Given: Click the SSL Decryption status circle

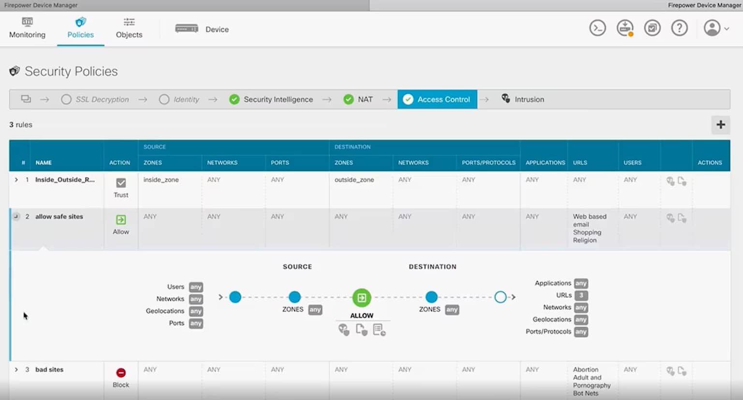Looking at the screenshot, I should pos(66,99).
